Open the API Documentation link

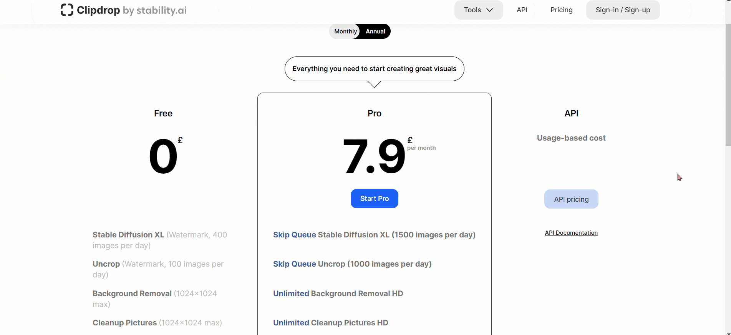[571, 233]
